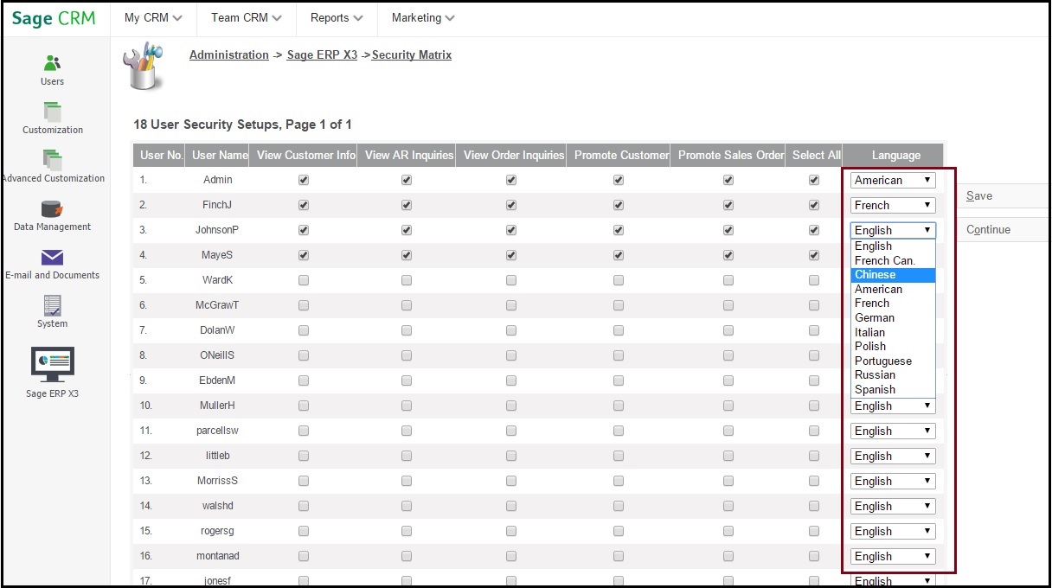Select Russian in the language list
Image resolution: width=1052 pixels, height=588 pixels.
[893, 374]
